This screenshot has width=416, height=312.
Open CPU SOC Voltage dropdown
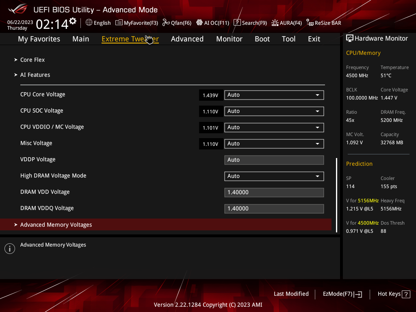tap(274, 111)
